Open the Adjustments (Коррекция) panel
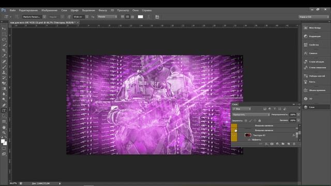The image size is (331, 186). [x=314, y=36]
